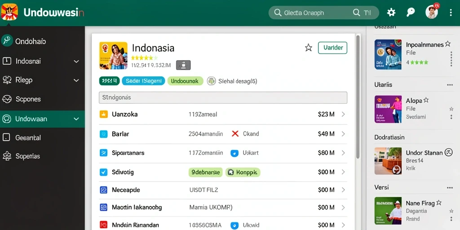Open the Geearital sidebar item
Viewport: 460px width, 230px height.
pos(42,137)
